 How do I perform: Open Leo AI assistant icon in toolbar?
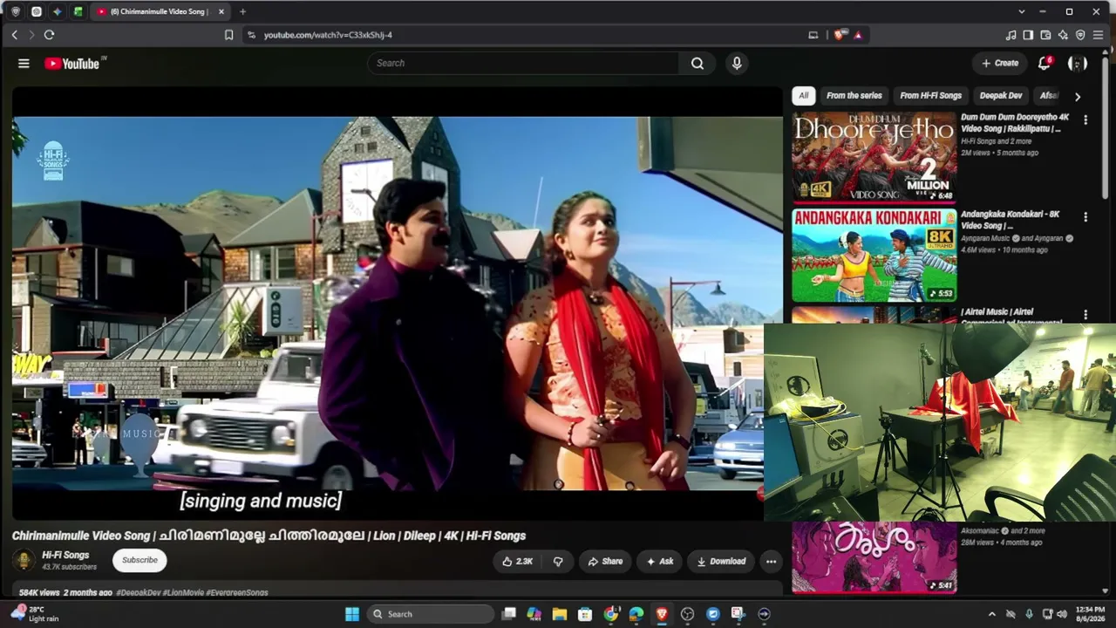[x=1063, y=35]
